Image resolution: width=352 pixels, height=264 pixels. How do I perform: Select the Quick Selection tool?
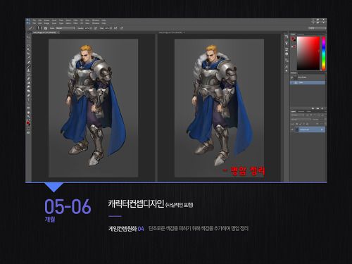pyautogui.click(x=29, y=49)
